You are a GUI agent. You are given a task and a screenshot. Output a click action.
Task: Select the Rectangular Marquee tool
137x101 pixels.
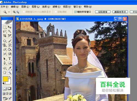(5, 27)
